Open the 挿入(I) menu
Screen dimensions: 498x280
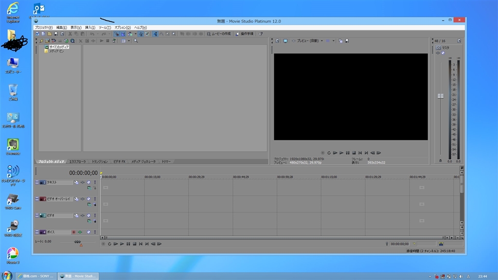(x=90, y=28)
